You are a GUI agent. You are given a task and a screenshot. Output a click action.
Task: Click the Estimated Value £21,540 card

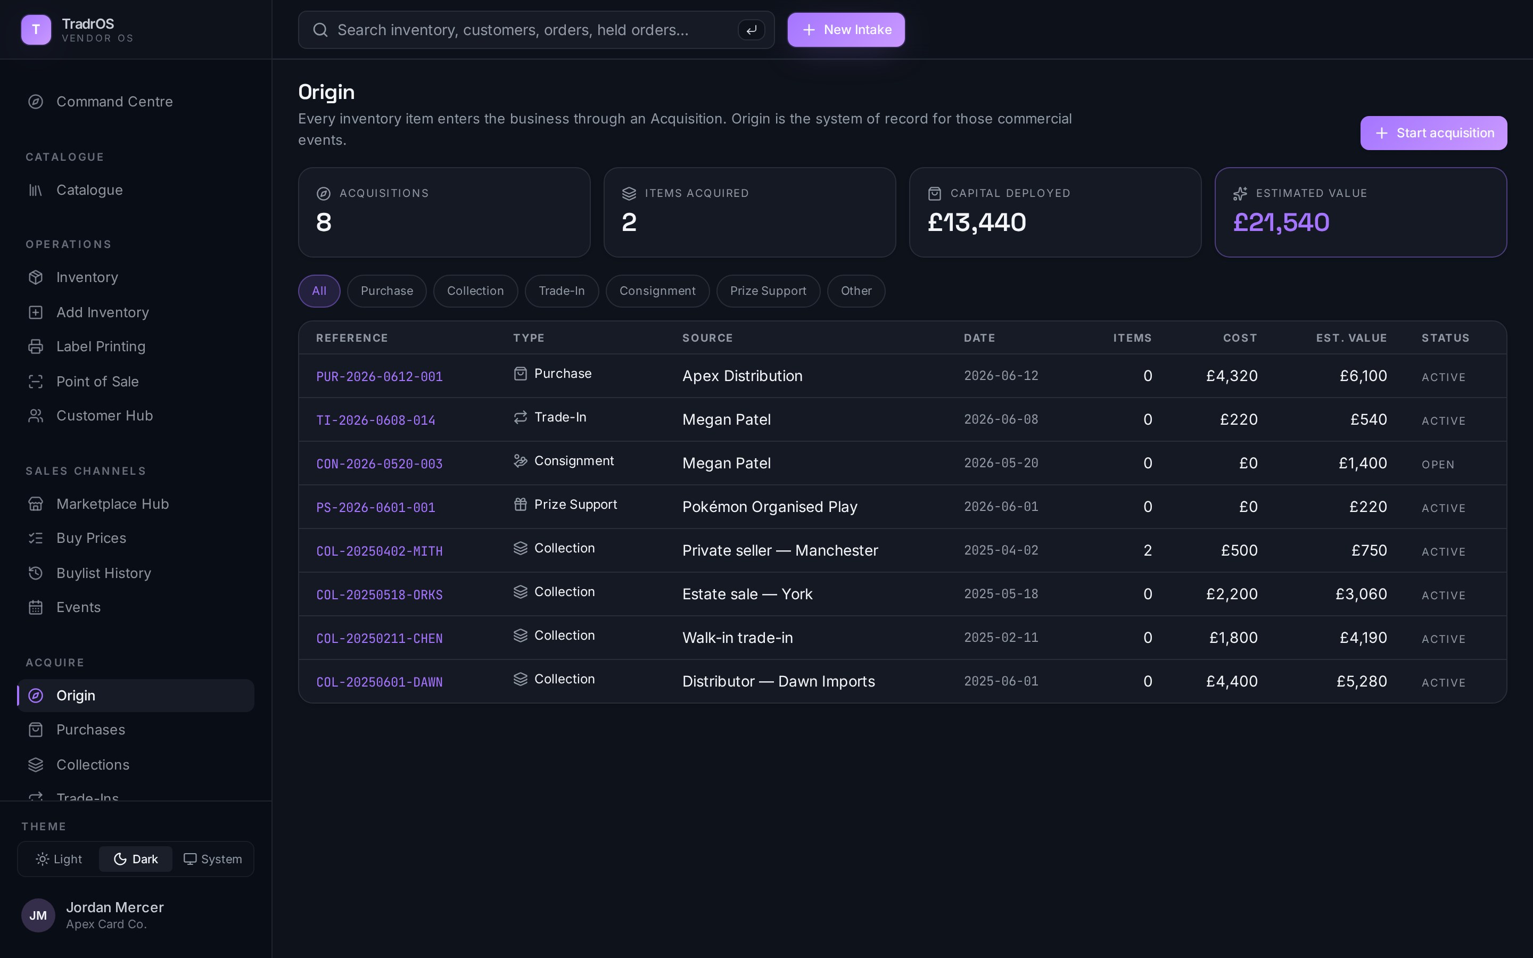pyautogui.click(x=1361, y=212)
